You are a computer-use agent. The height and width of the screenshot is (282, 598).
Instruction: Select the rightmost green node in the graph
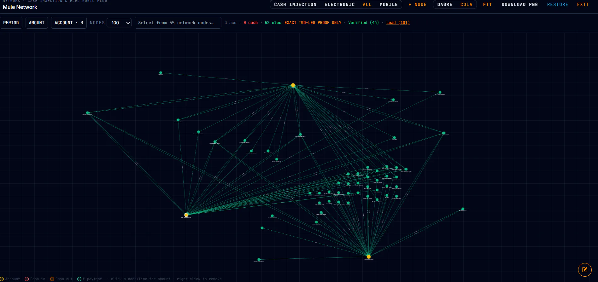pyautogui.click(x=463, y=209)
